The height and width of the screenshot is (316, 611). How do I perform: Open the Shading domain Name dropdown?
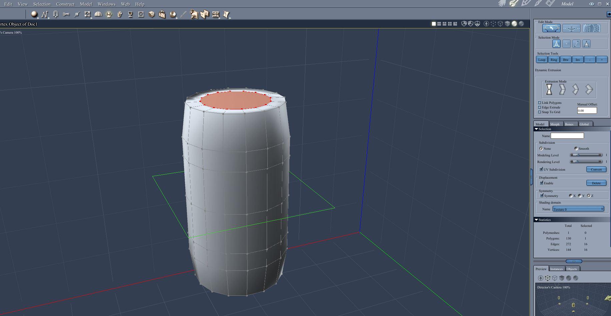578,209
